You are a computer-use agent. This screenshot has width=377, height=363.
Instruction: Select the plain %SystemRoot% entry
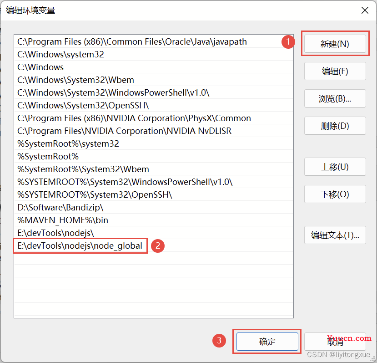[154, 157]
